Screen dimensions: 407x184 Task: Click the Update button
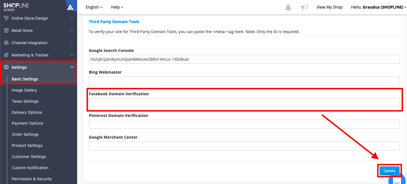coord(389,171)
